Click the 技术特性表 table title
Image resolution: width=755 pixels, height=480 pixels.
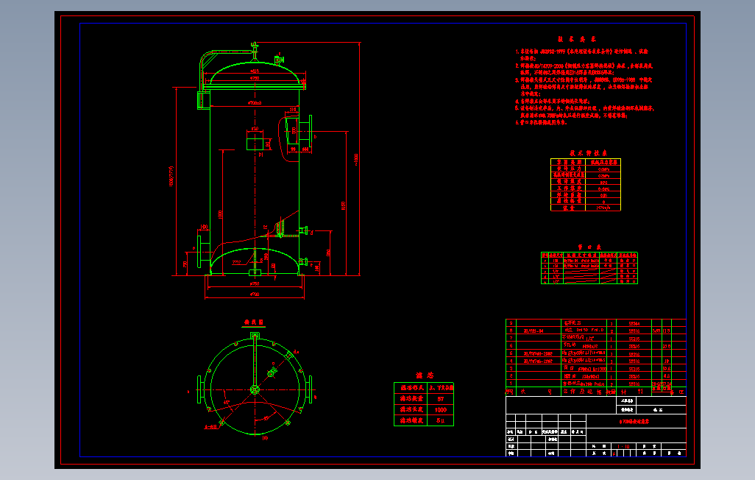click(589, 153)
